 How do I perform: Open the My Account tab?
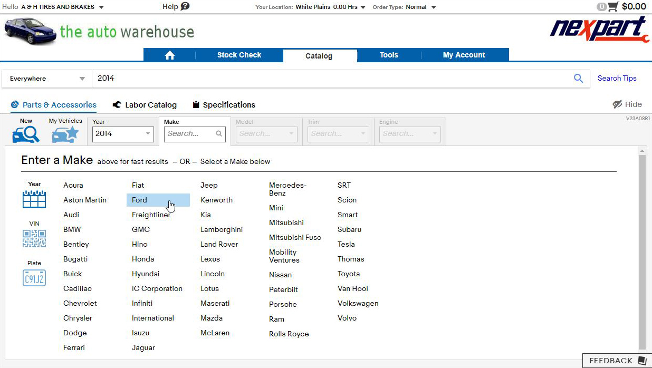(464, 55)
